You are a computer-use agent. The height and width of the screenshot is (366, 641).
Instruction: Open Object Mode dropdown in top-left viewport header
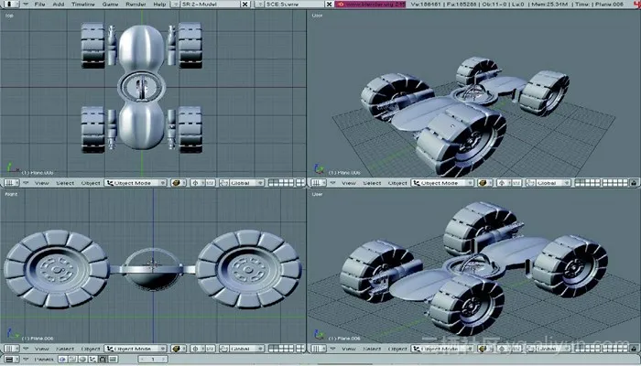(x=137, y=183)
